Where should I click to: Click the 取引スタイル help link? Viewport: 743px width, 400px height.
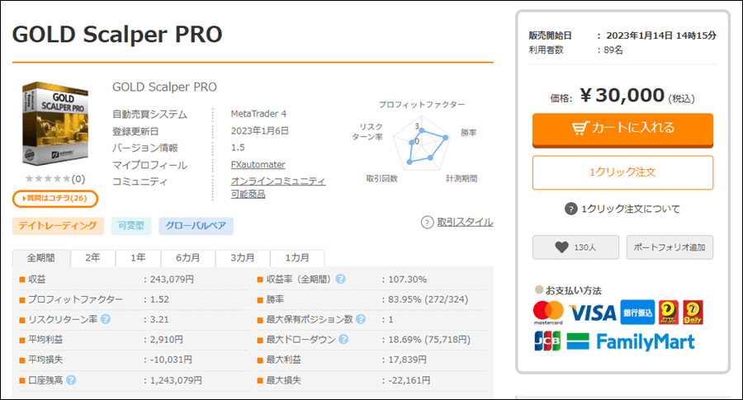tap(465, 222)
